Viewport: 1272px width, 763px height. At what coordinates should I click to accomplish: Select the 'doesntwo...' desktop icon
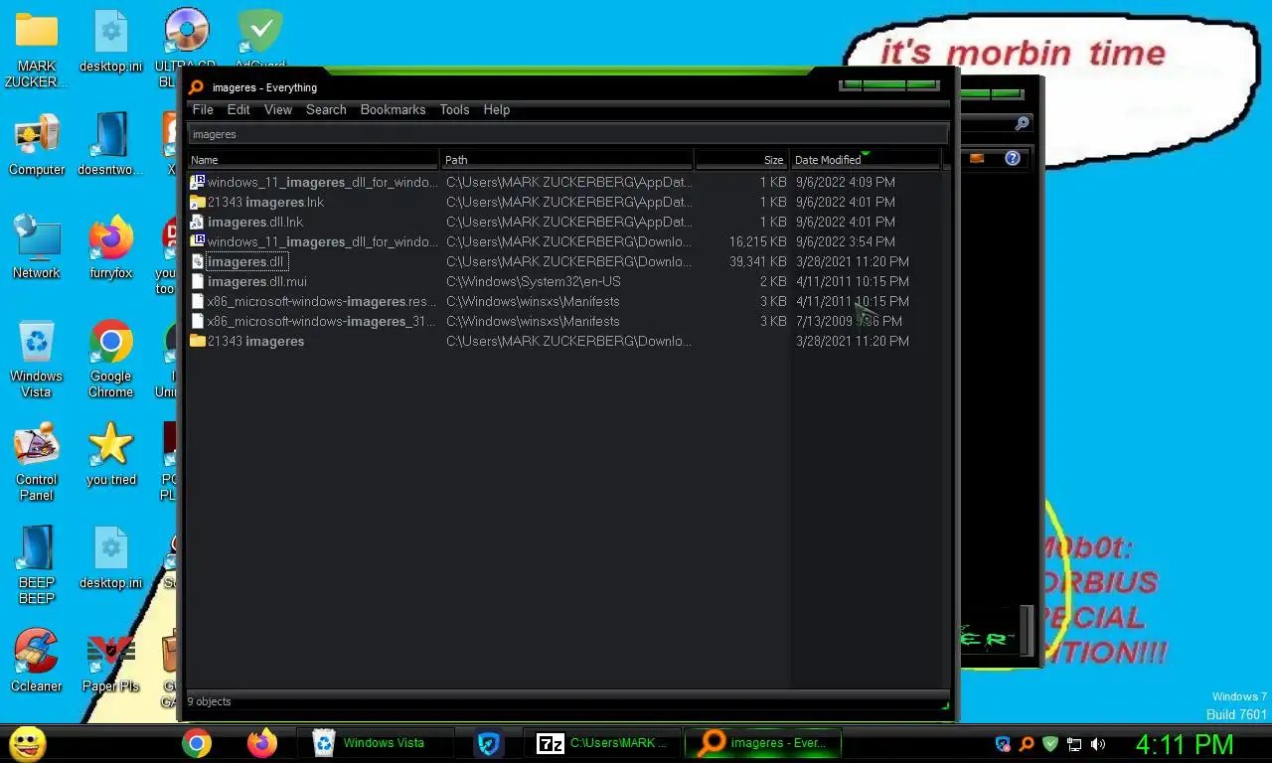coord(110,145)
